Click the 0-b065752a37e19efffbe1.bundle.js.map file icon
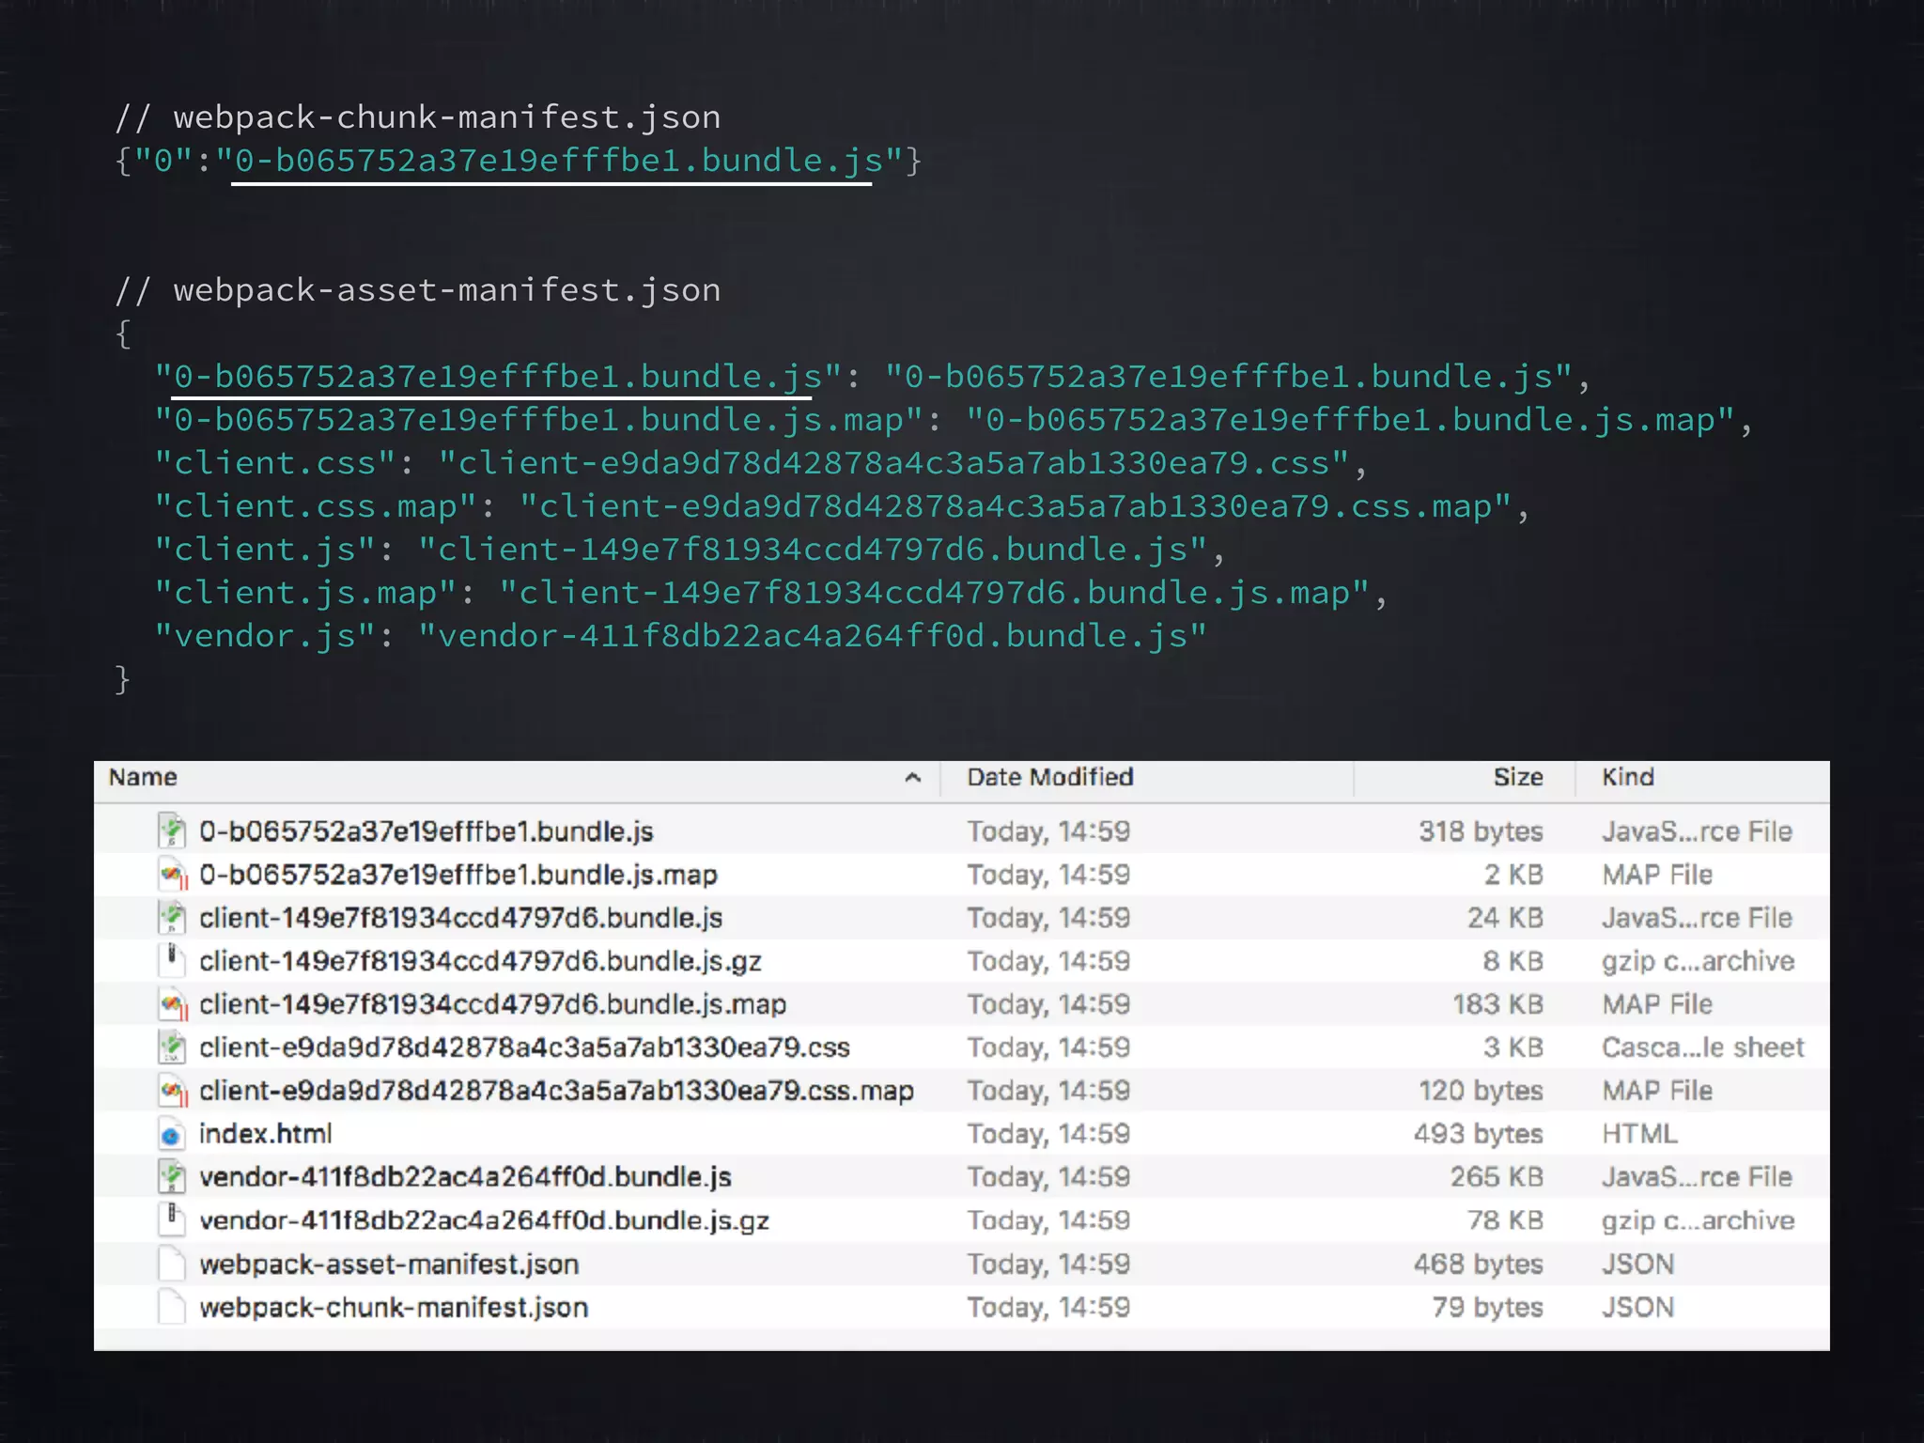The height and width of the screenshot is (1443, 1924). (171, 875)
